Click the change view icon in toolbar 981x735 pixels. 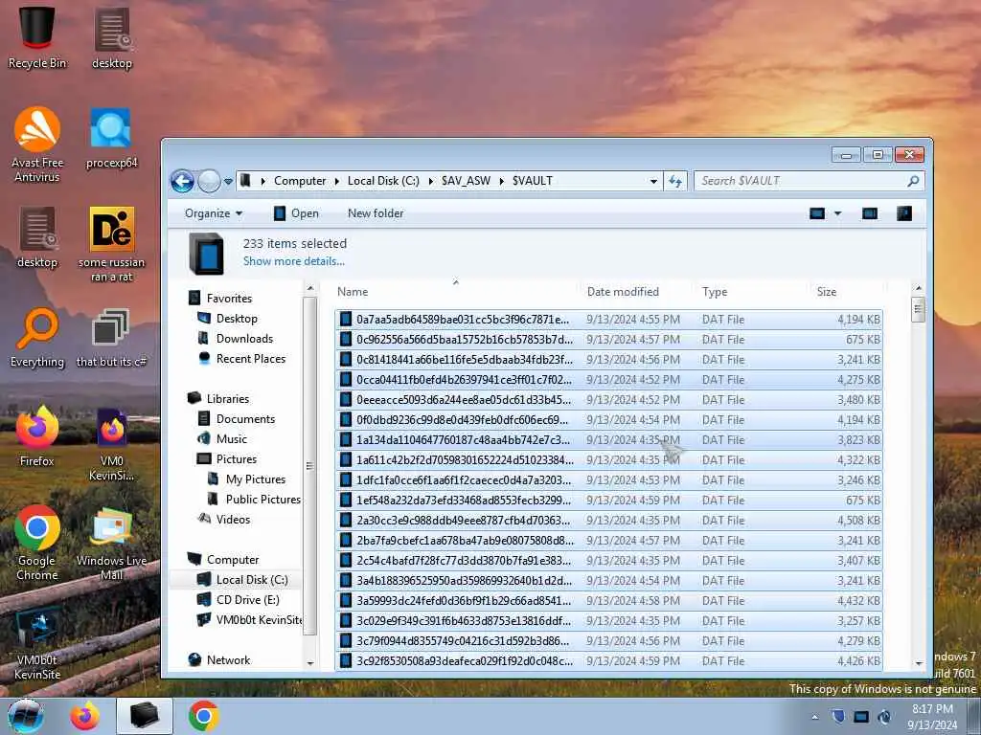817,213
